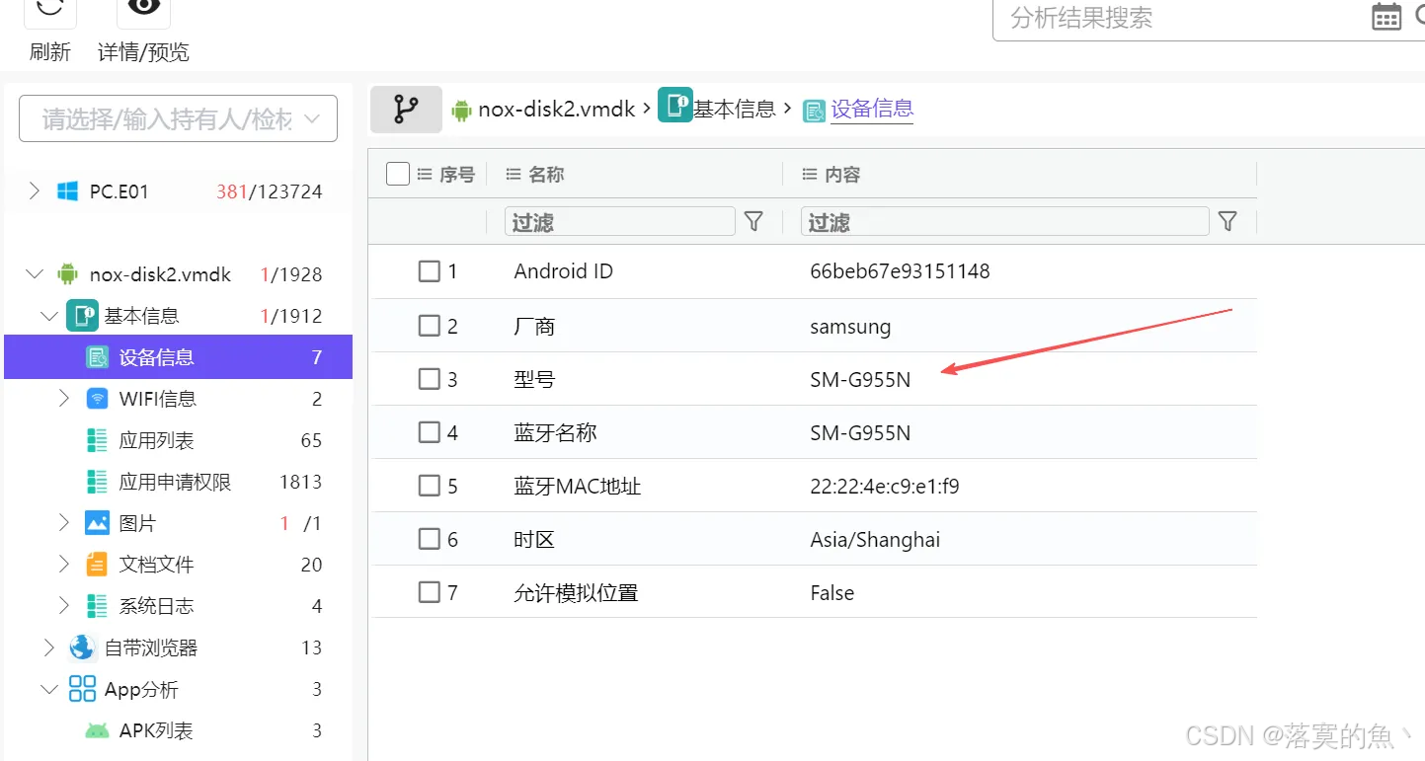Click the 内容 column filter field
Image resolution: width=1425 pixels, height=761 pixels.
point(1005,222)
